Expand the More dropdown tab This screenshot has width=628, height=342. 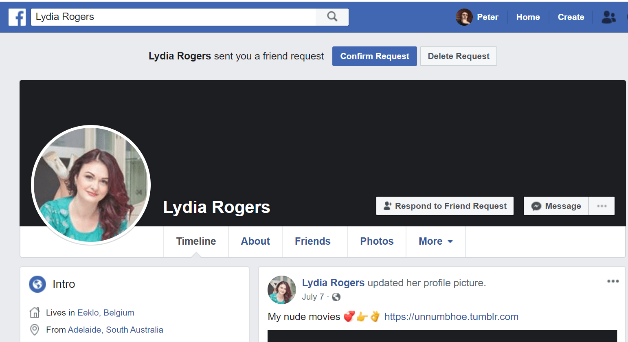(x=435, y=241)
